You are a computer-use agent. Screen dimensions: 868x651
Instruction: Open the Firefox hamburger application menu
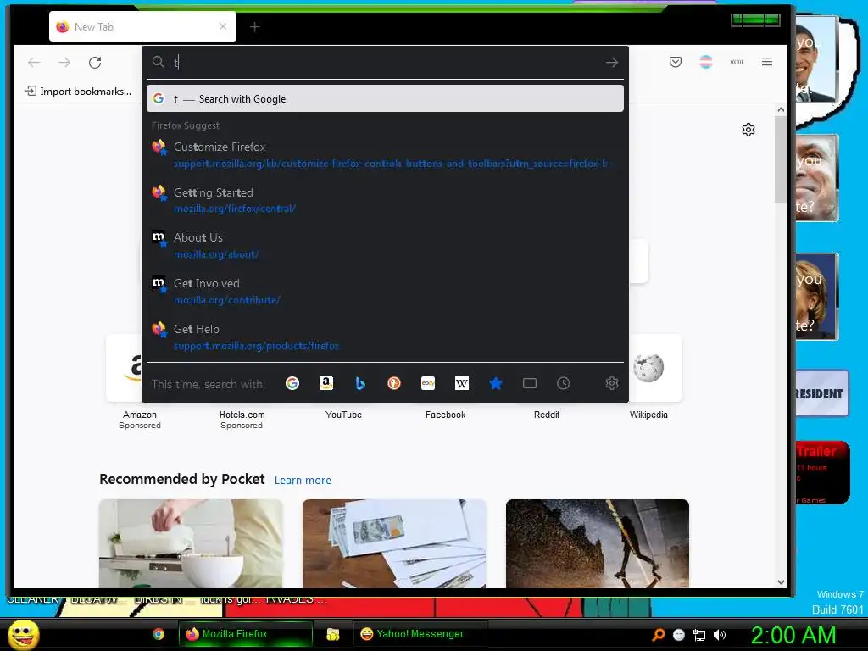766,62
